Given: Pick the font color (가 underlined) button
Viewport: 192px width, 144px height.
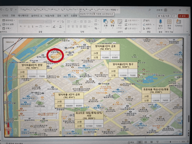Looking at the screenshot, I should point(60,26).
